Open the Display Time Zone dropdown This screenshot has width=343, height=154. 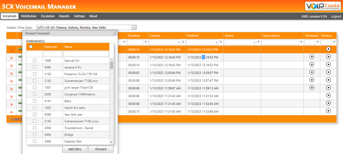coord(134,27)
